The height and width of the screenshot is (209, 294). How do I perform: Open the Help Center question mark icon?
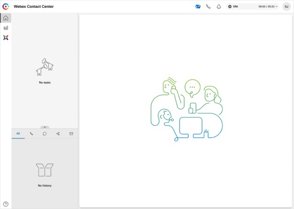[x=6, y=204]
